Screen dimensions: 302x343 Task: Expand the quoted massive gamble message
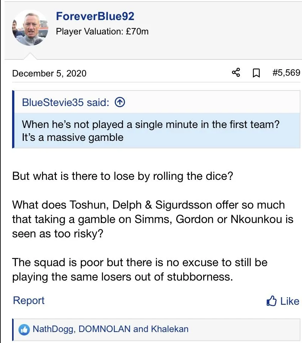point(151,130)
